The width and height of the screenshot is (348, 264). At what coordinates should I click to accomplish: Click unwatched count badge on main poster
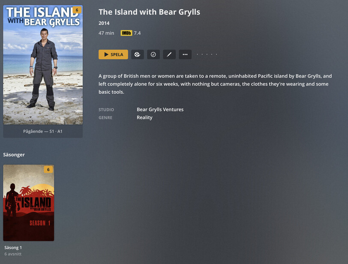coord(77,10)
